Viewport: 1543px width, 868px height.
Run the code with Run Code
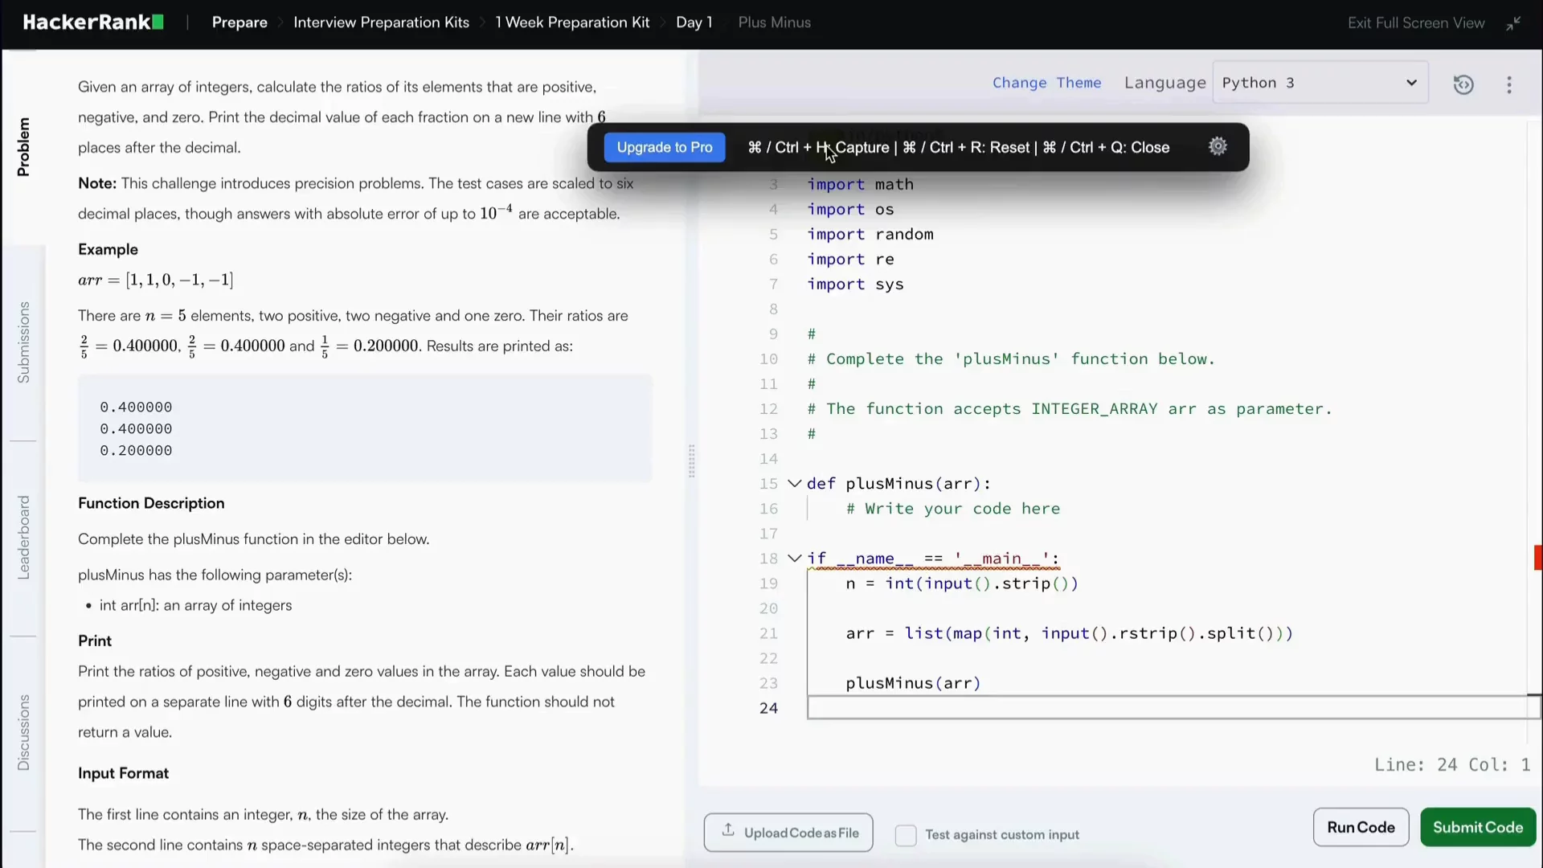coord(1361,827)
